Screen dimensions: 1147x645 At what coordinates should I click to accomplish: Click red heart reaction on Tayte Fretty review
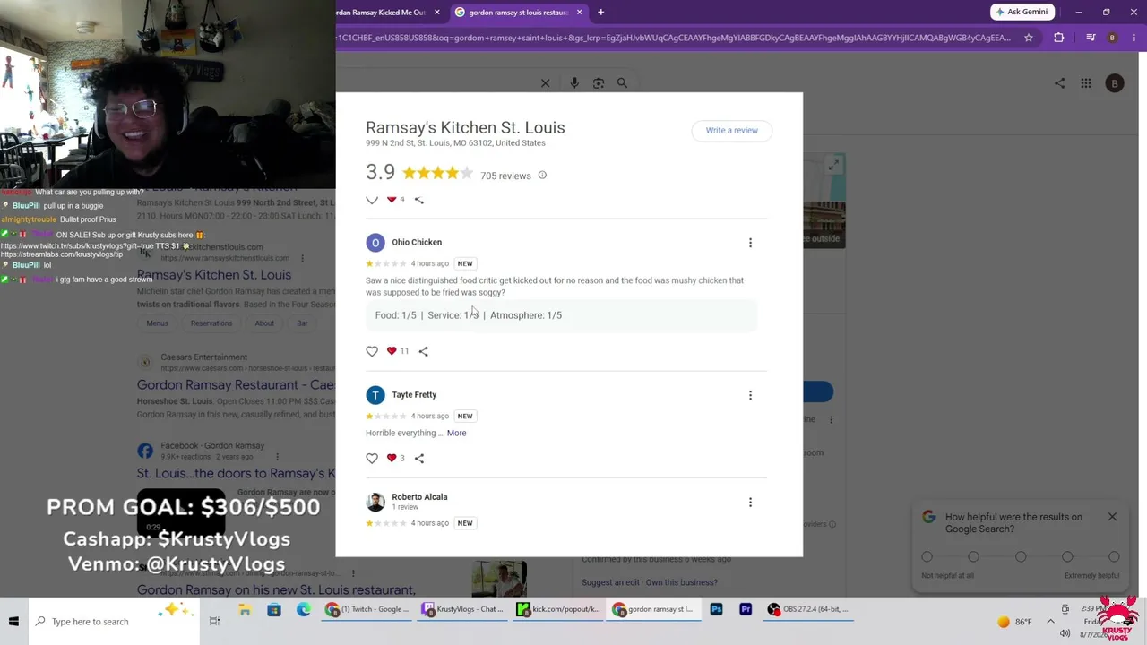[392, 459]
